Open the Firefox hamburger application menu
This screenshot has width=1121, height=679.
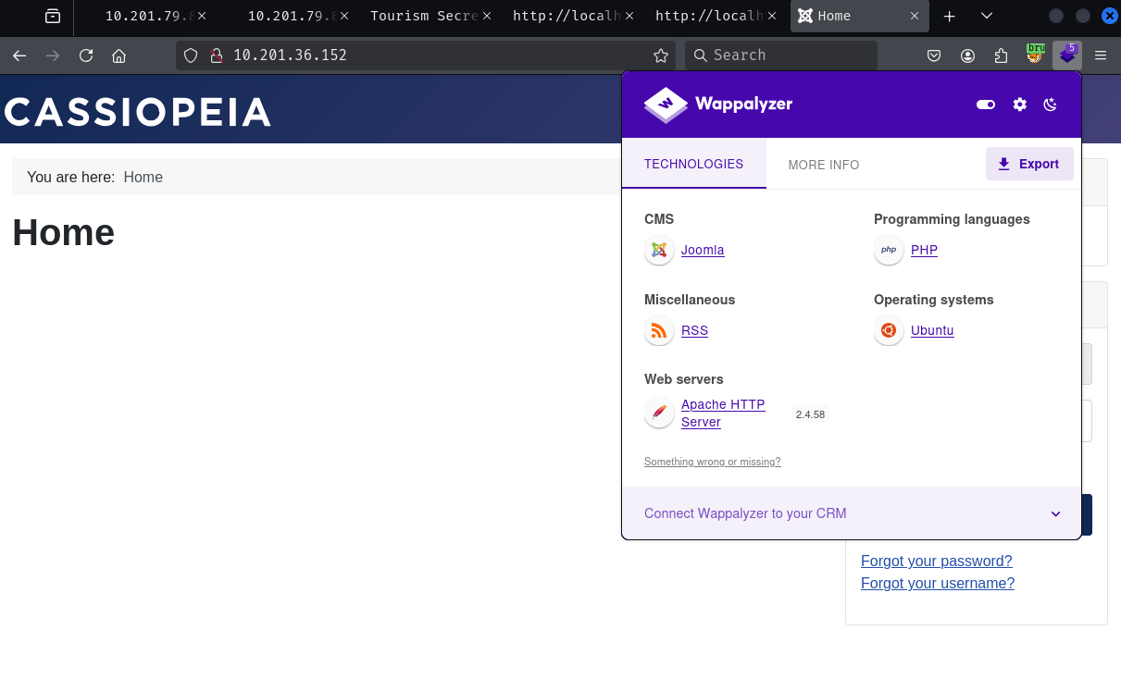[1101, 56]
